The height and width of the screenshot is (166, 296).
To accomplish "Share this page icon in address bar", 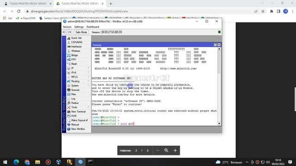I will click(x=256, y=11).
